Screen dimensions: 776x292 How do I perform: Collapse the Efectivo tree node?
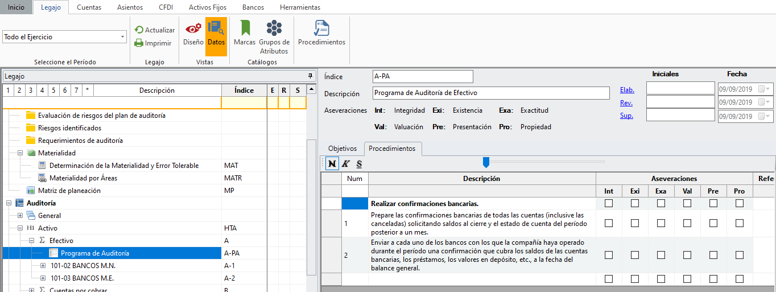click(32, 241)
